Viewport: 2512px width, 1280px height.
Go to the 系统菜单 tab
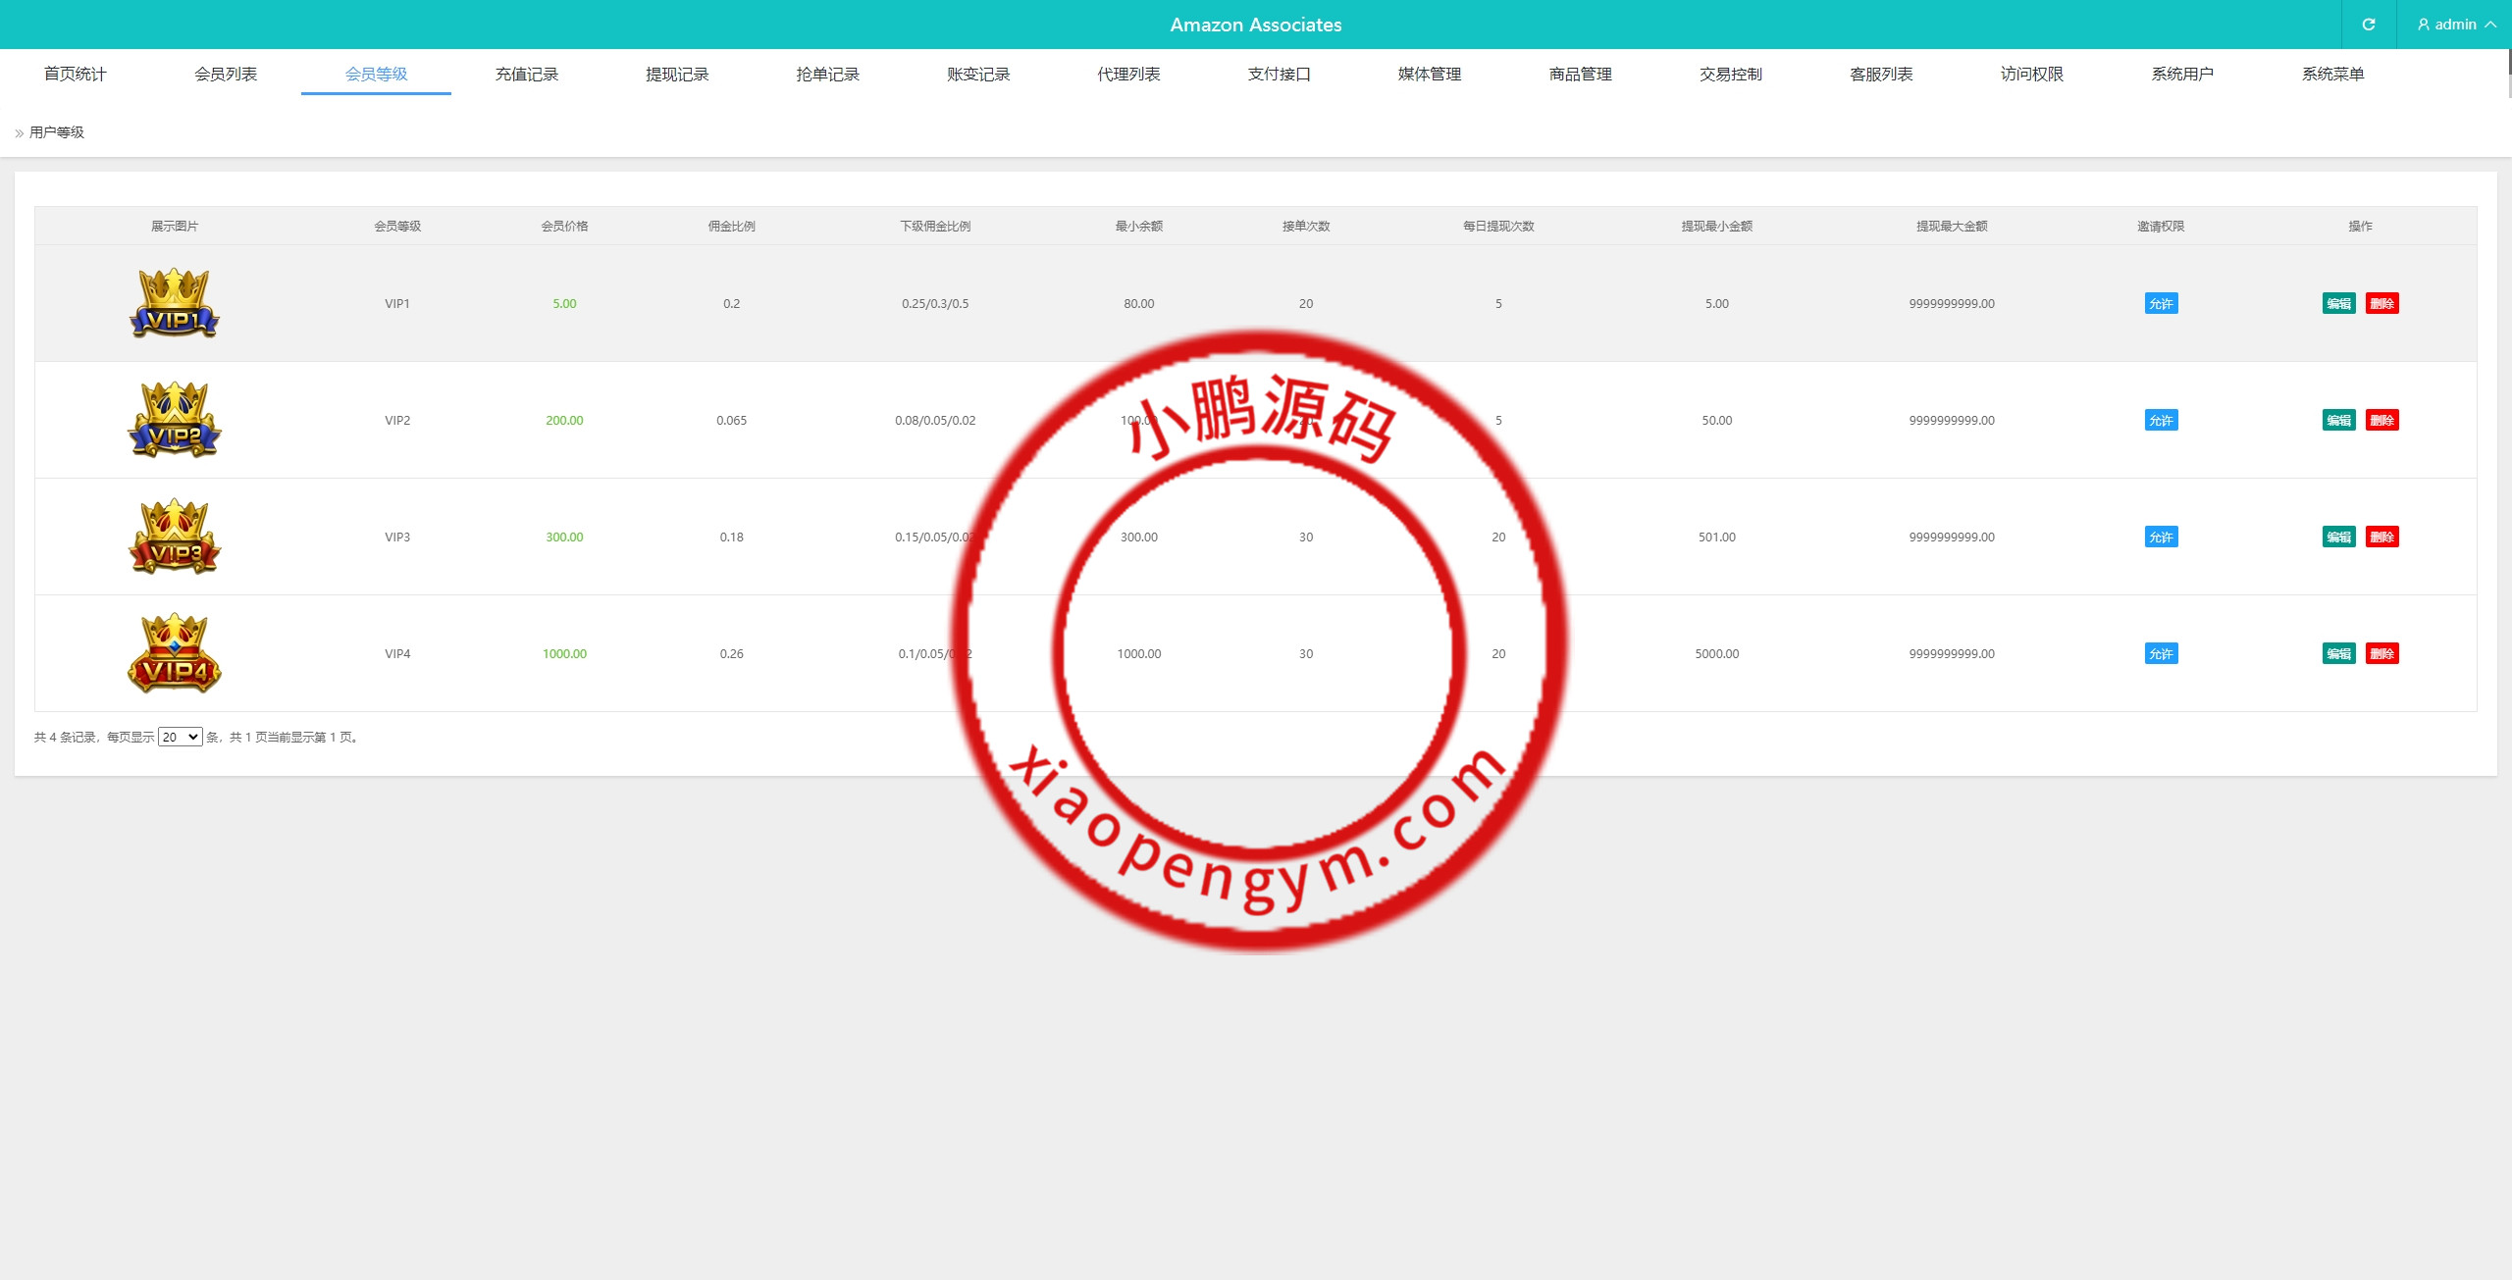2332,75
